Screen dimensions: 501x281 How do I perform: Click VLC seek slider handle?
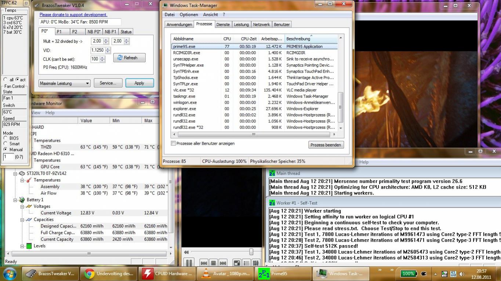251,252
